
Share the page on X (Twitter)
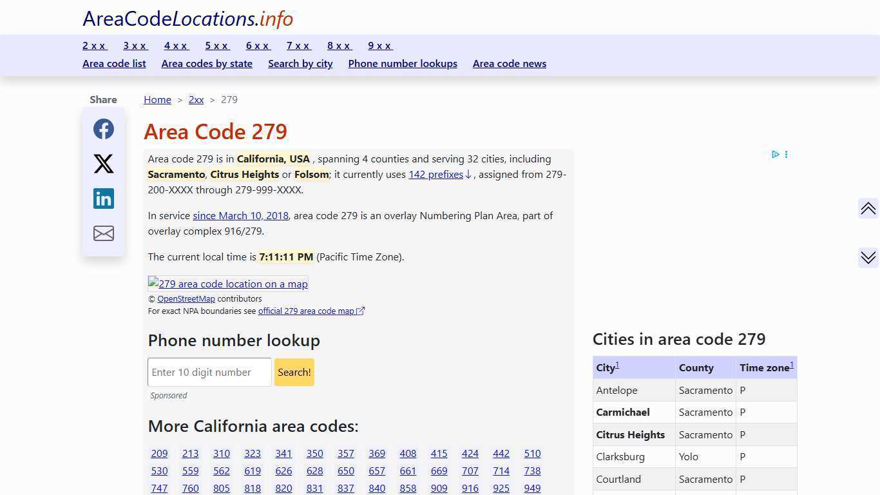pos(103,164)
